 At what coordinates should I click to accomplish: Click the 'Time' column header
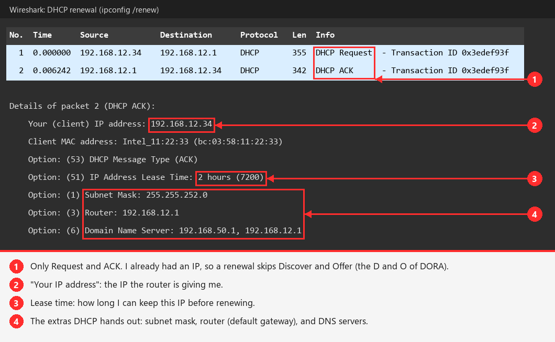click(x=42, y=35)
